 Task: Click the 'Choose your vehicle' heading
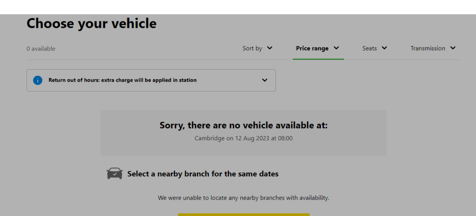[92, 23]
